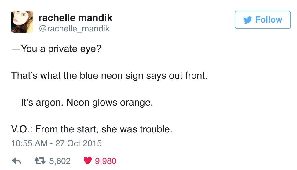This screenshot has width=297, height=170.
Task: Click the reply arrow icon
Action: tap(16, 161)
